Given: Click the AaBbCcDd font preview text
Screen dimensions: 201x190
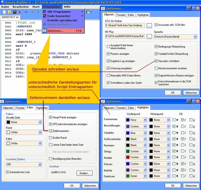Looking at the screenshot, I should (58, 172).
